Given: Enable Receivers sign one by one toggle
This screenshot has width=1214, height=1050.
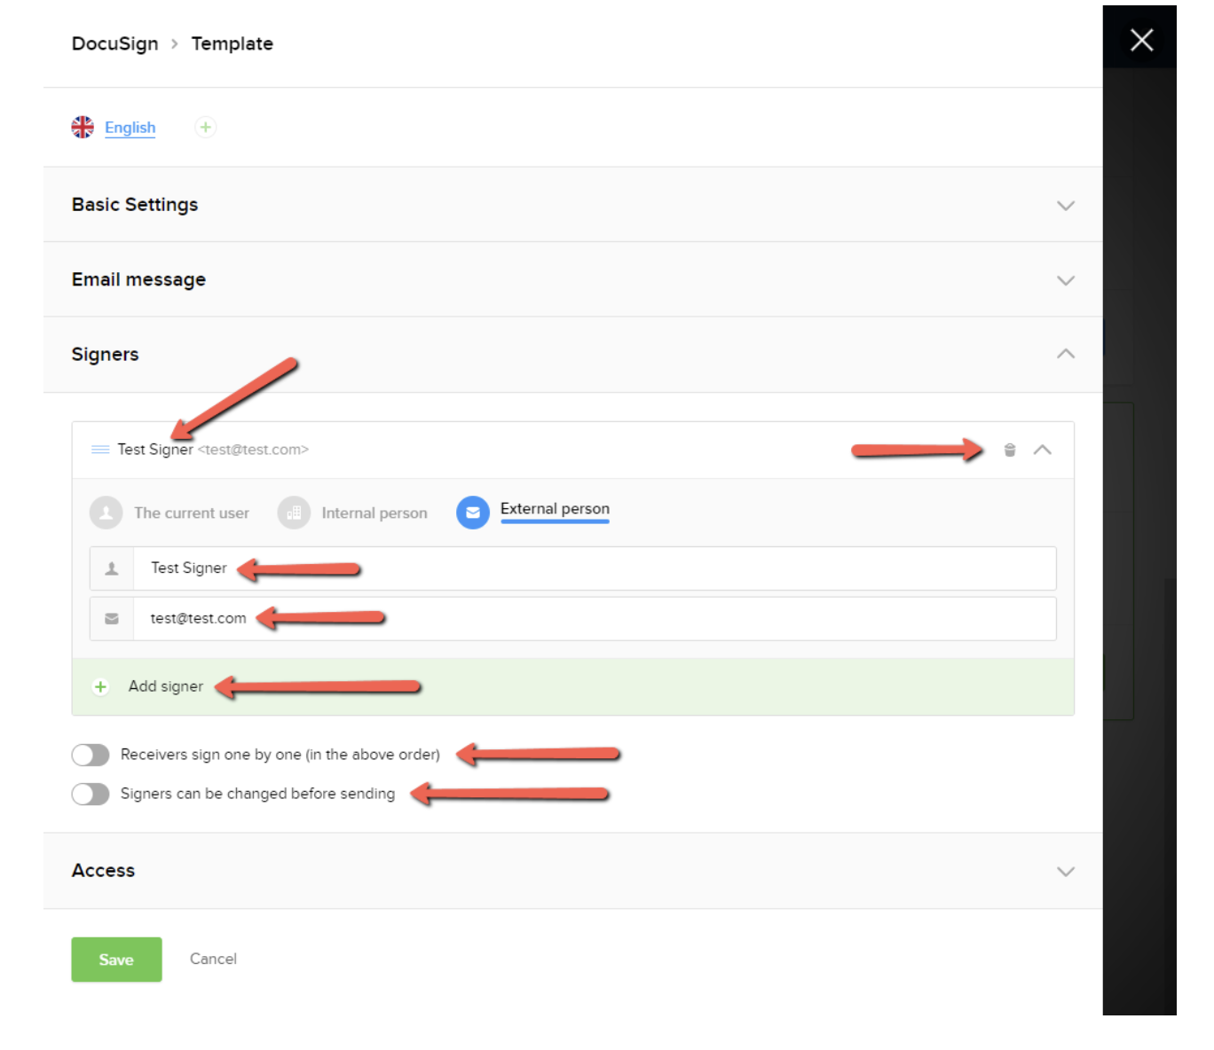Looking at the screenshot, I should [91, 755].
